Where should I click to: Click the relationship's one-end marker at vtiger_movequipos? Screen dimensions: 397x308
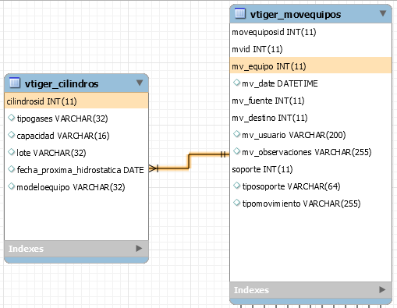pyautogui.click(x=223, y=154)
